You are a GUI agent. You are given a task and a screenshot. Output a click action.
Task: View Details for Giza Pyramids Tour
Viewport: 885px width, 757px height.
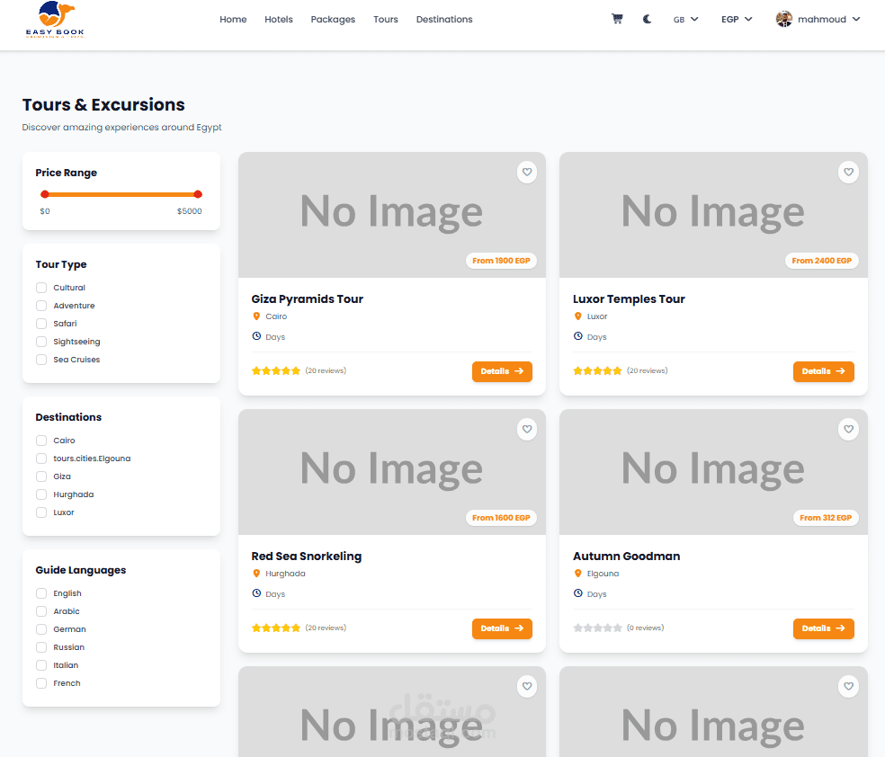click(502, 371)
